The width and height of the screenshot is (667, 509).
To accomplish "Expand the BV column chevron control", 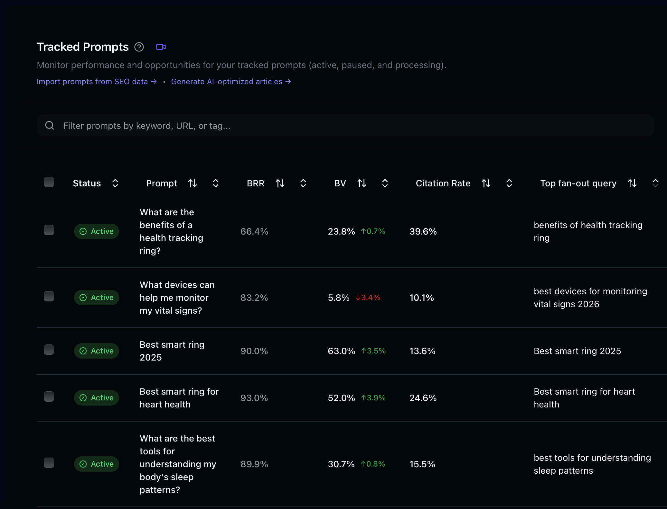I will tap(385, 183).
